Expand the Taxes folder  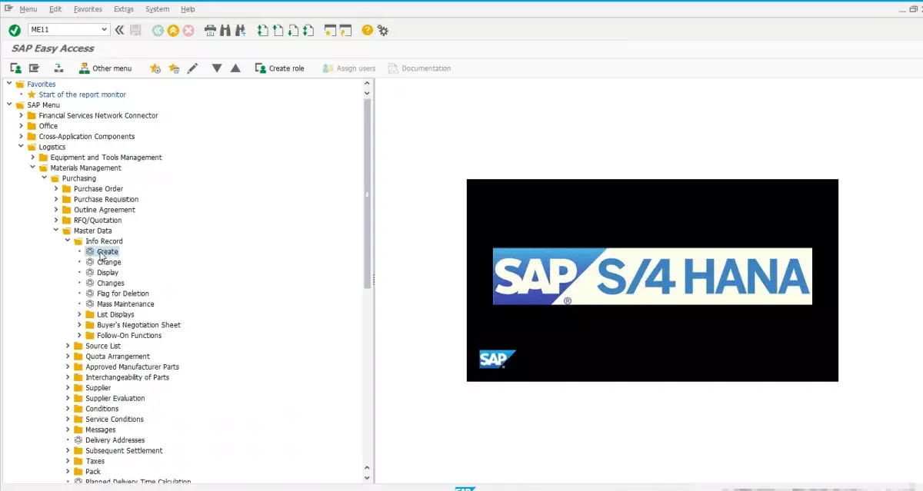[x=68, y=462]
